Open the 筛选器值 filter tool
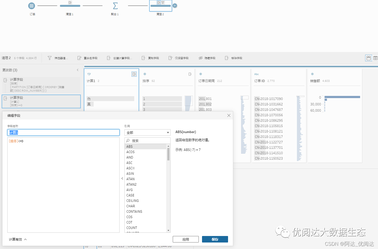This screenshot has height=249, width=378. tap(58, 58)
